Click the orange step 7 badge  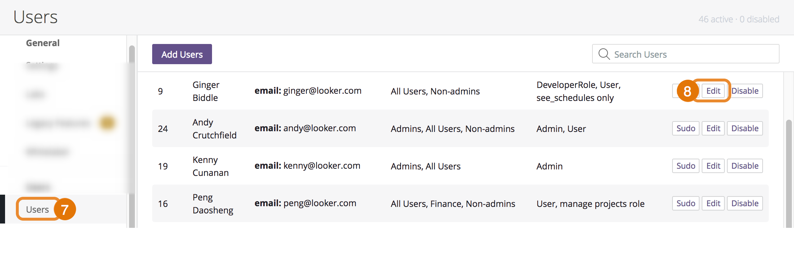click(65, 209)
